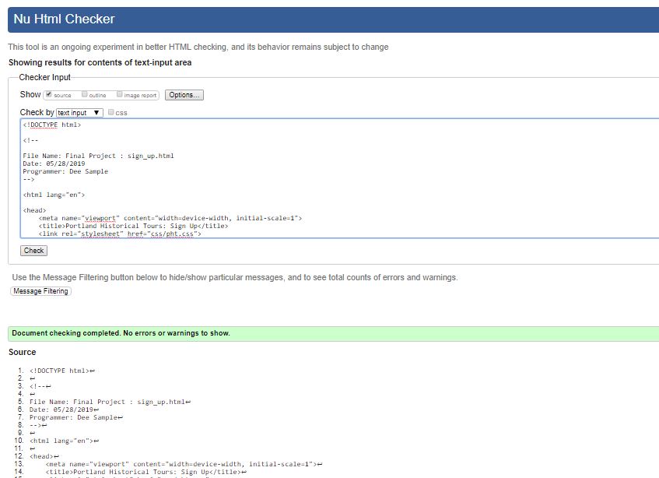Toggle the source checkbox
Viewport: 659px width, 478px height.
point(49,94)
